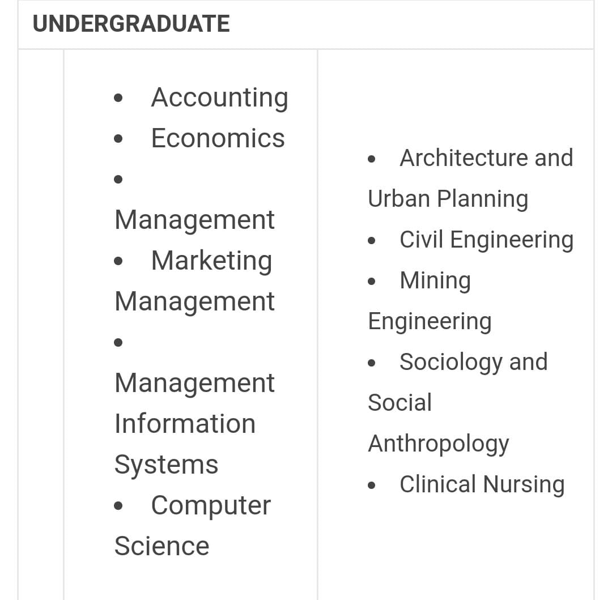Click Sociology and Social Anthropology

pyautogui.click(x=458, y=403)
